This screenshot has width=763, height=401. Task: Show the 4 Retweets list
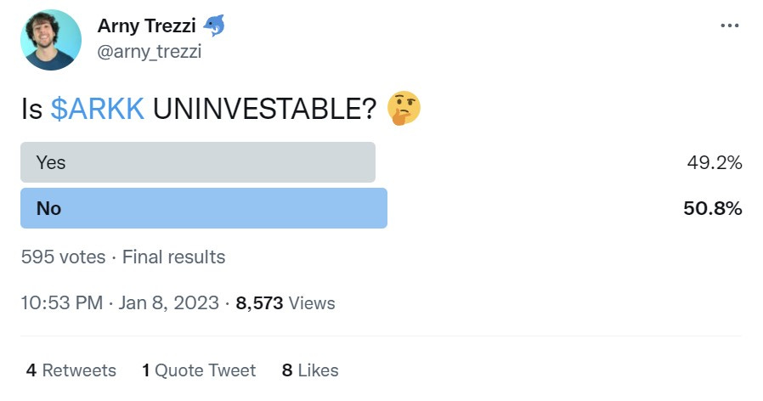(71, 370)
